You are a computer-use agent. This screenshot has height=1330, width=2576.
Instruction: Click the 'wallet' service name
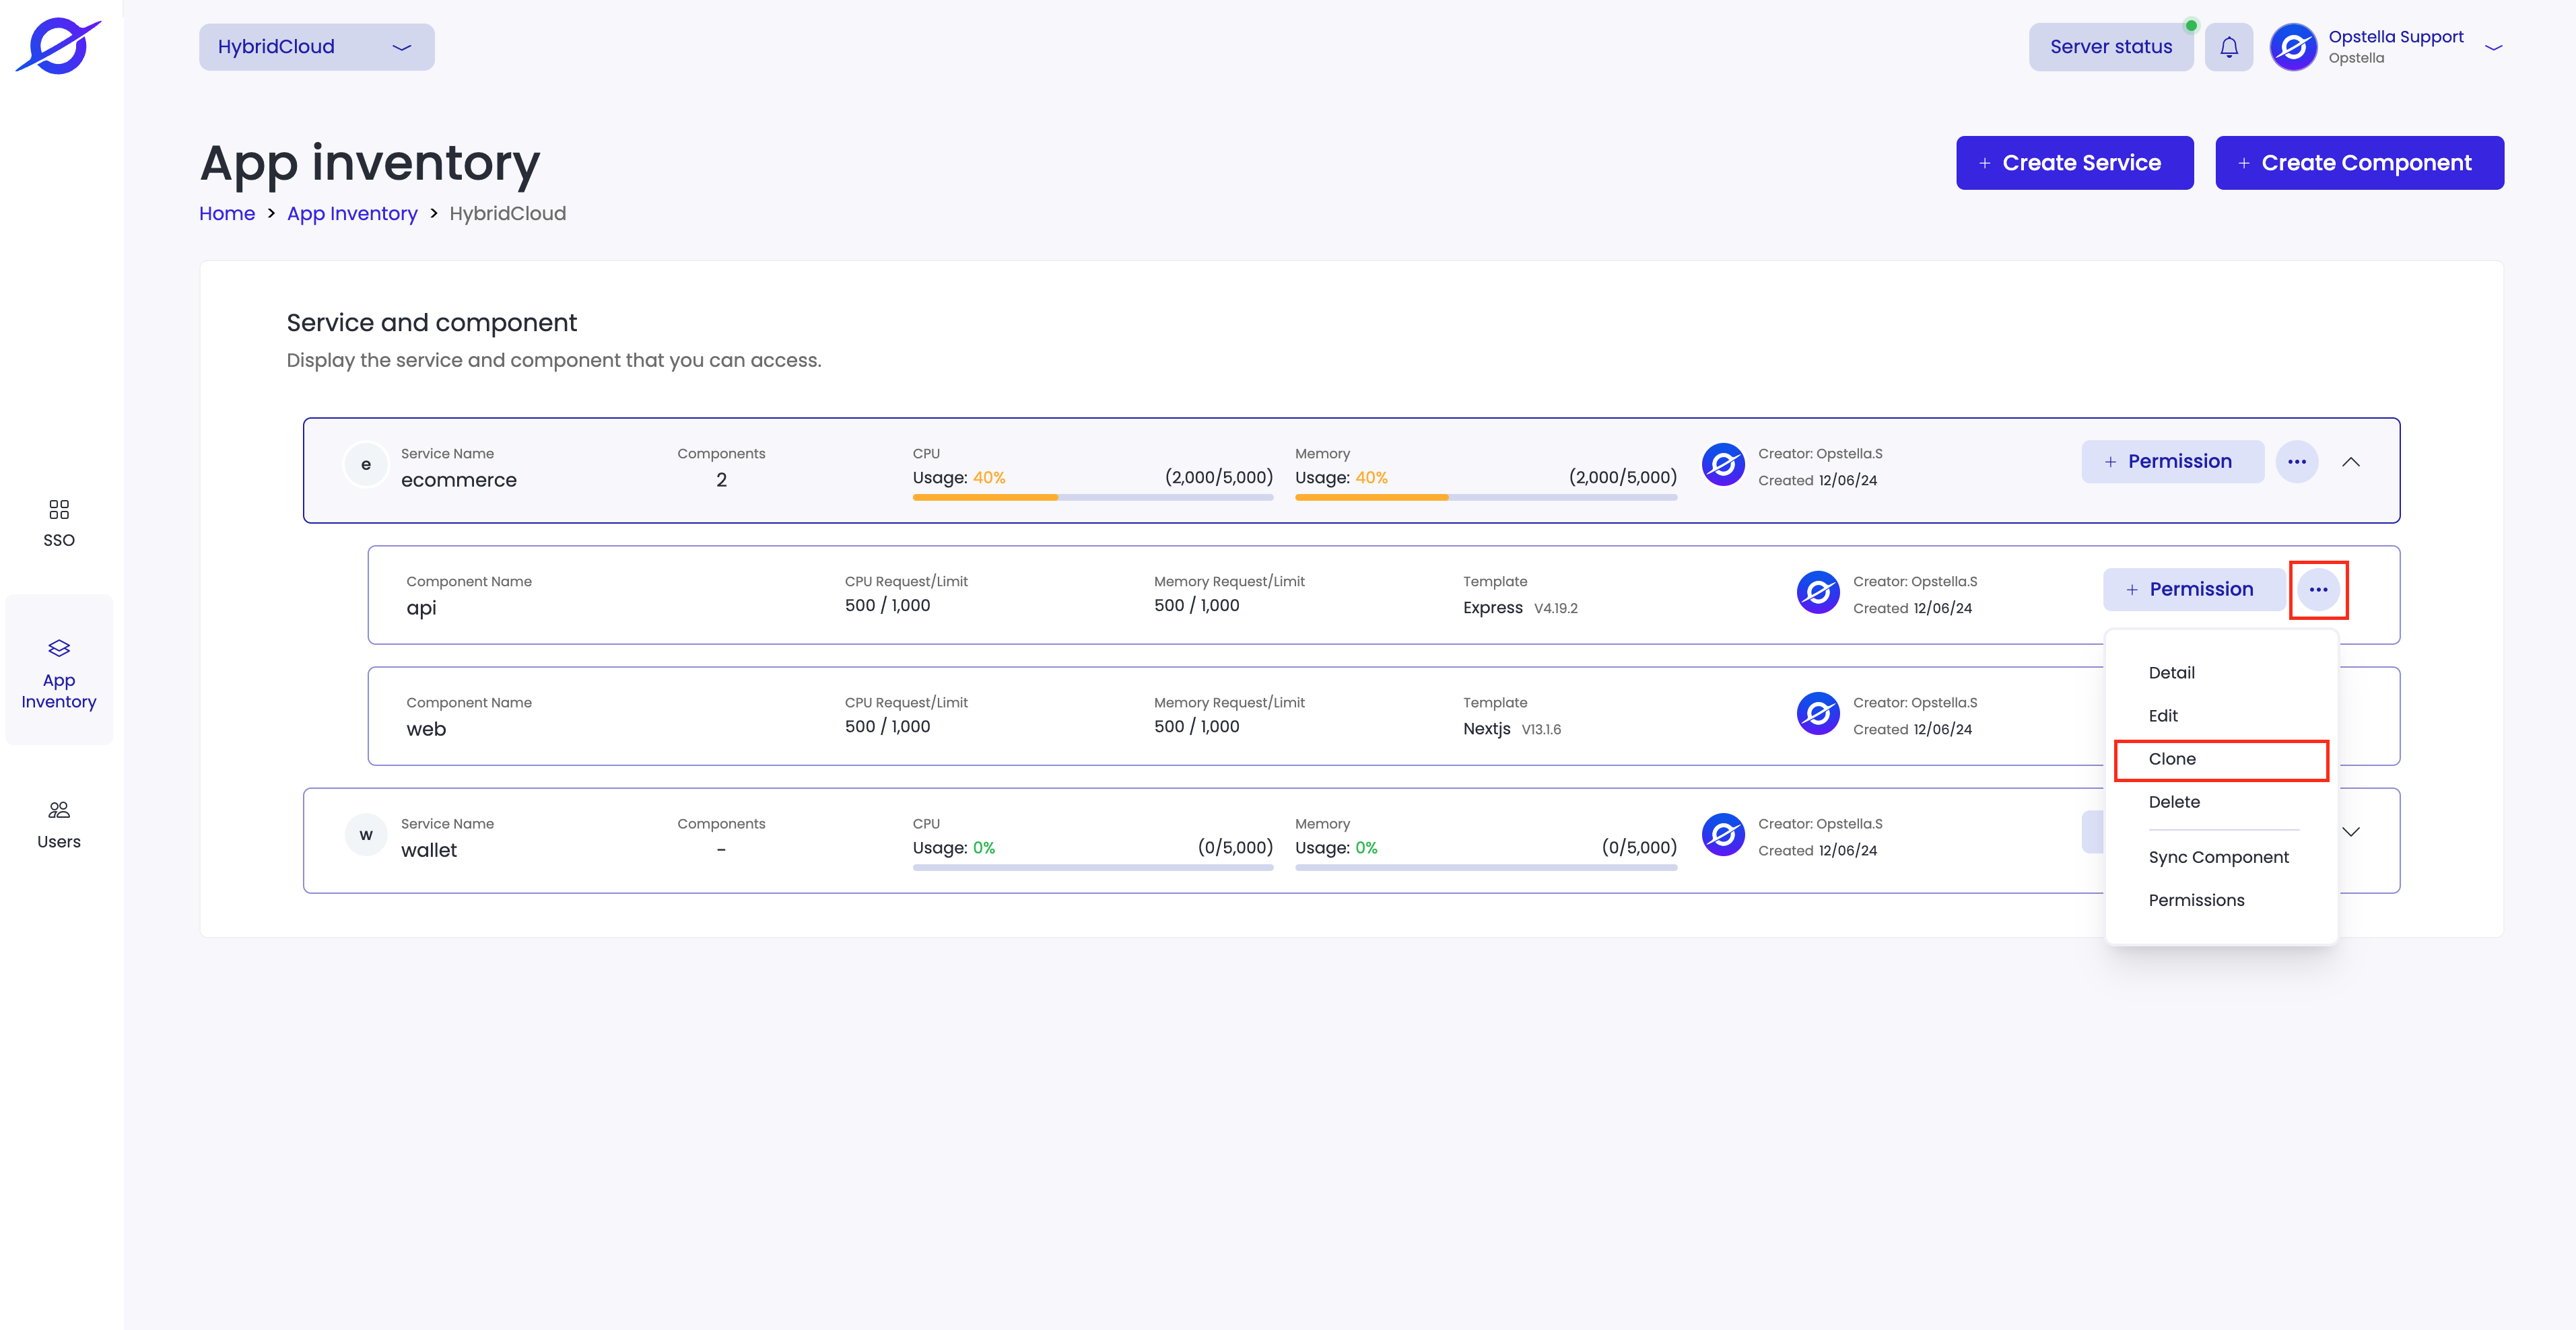click(429, 850)
